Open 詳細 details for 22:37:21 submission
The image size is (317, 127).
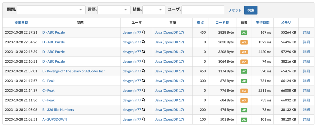coord(306,32)
